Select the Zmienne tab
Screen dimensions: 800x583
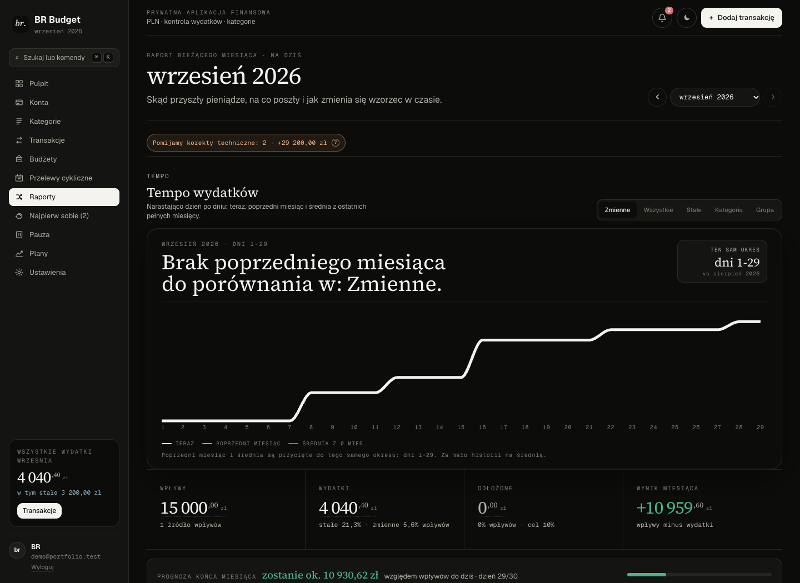coord(617,210)
